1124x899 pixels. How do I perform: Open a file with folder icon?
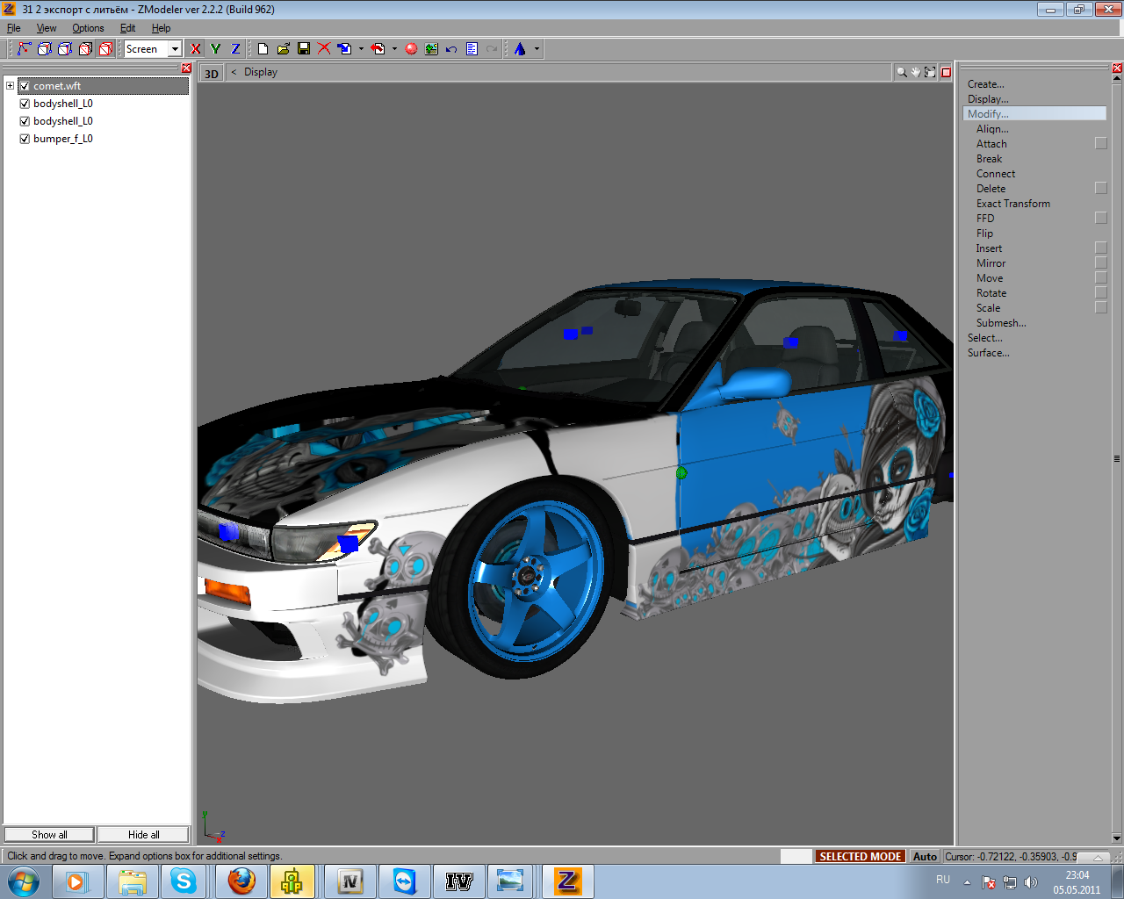click(283, 49)
